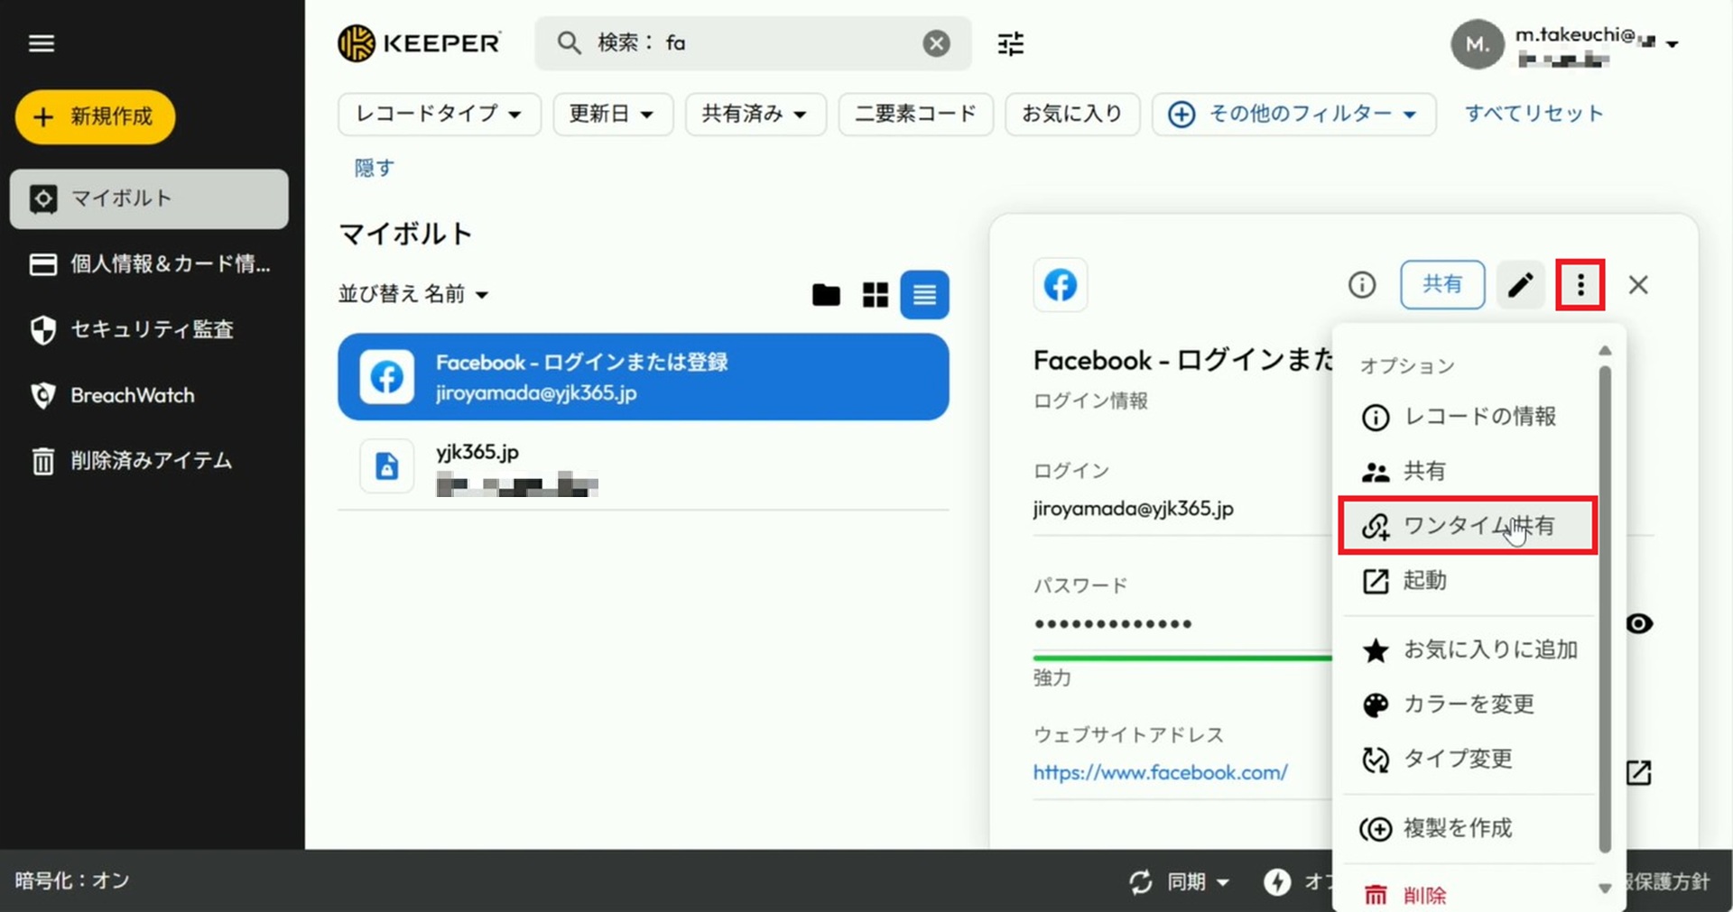
Task: Click the 新規作成 button
Action: tap(95, 116)
